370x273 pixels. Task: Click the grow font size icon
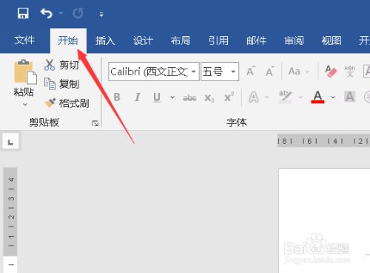tap(251, 72)
